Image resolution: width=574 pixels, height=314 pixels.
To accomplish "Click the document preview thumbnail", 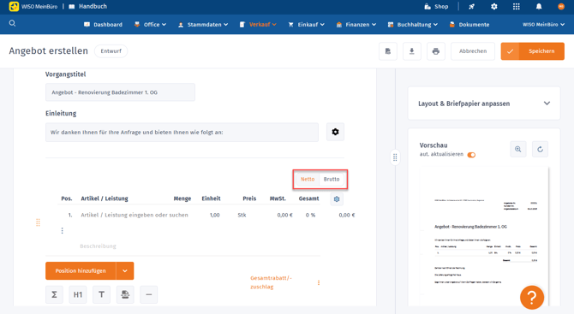I will click(484, 236).
